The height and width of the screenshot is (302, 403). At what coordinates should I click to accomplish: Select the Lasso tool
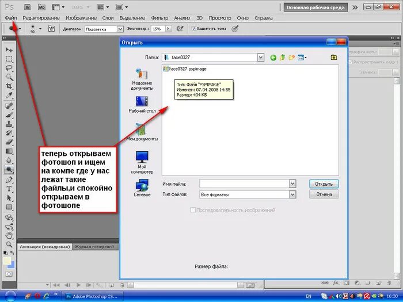pos(9,68)
